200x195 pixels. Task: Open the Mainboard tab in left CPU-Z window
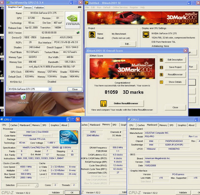(25, 125)
